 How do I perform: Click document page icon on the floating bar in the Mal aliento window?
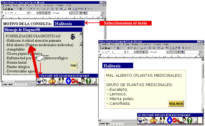coord(195,120)
